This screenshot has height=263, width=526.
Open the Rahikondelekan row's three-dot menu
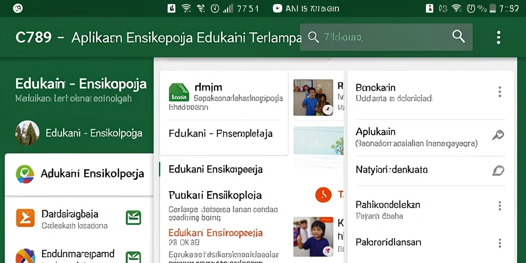click(x=499, y=206)
